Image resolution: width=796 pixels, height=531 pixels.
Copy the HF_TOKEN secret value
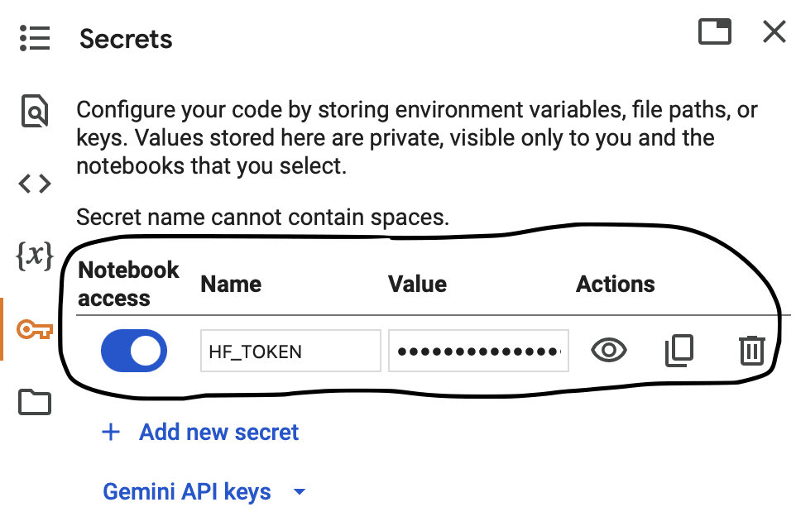(x=679, y=350)
